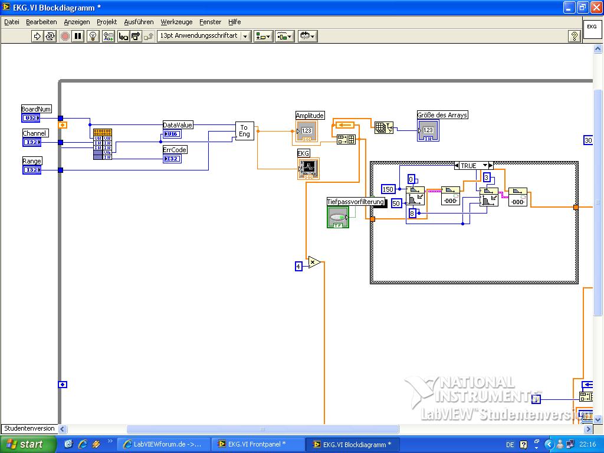Open the Anzeigen menu
This screenshot has height=453, width=604.
coord(77,22)
